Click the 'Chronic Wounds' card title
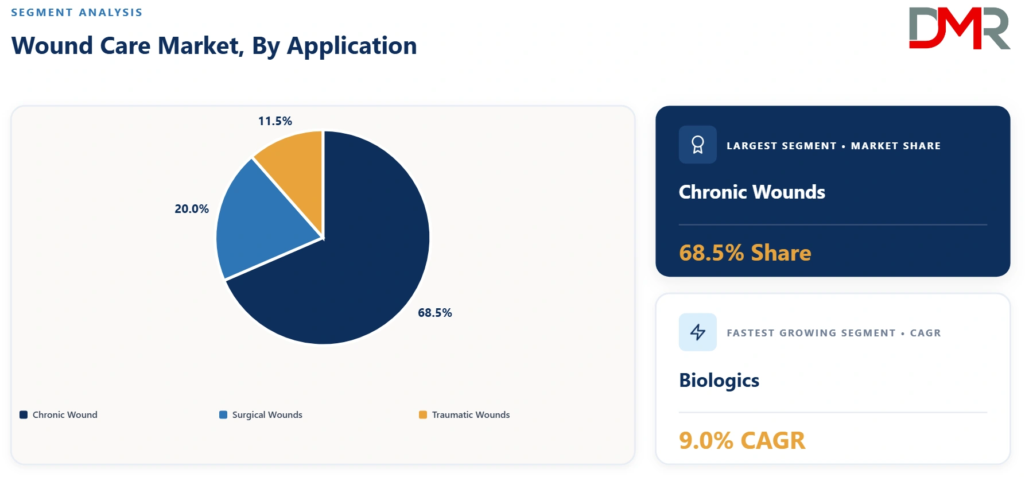 click(752, 192)
